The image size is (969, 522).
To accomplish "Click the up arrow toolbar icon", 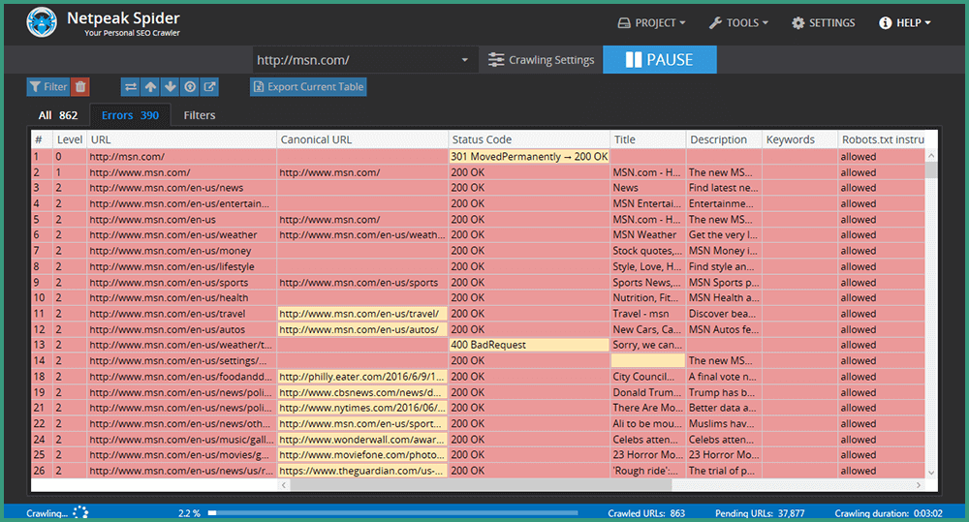I will 150,87.
